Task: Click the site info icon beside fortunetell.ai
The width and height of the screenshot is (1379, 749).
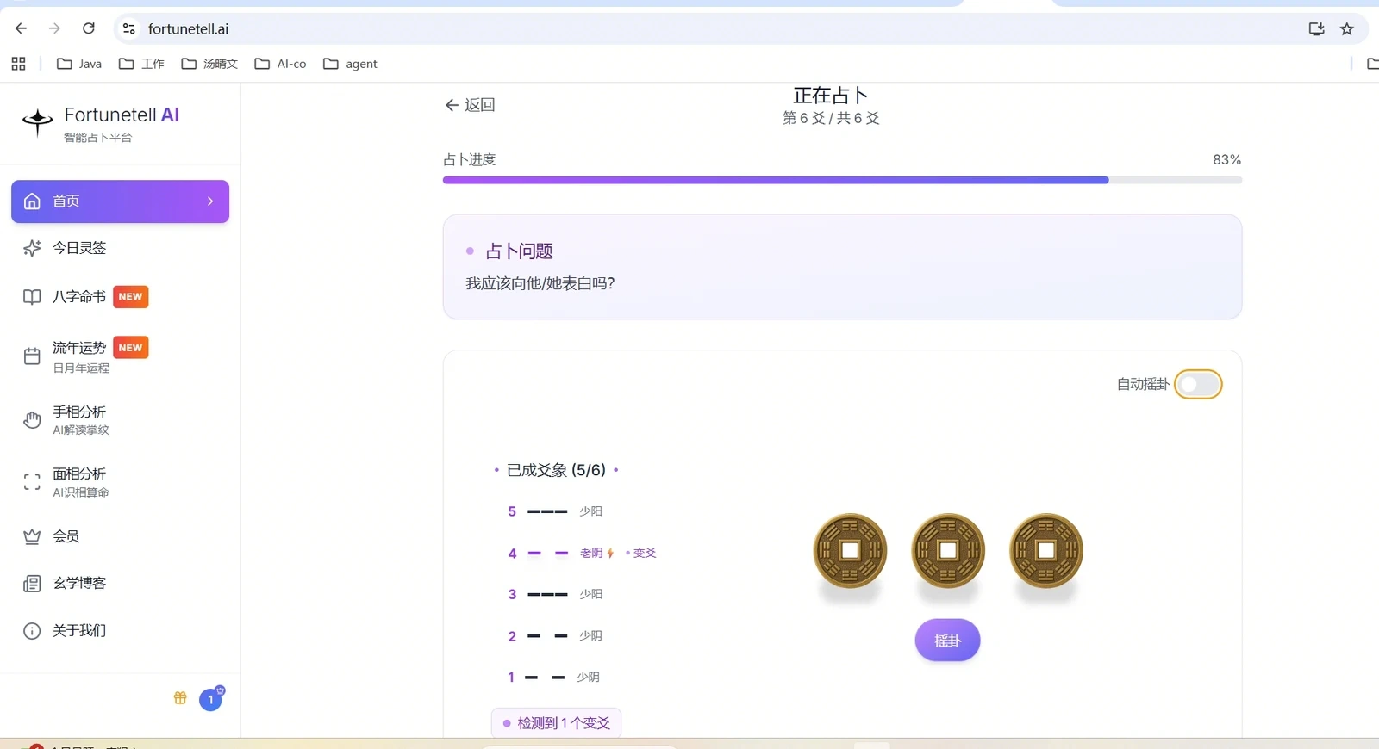Action: 129,28
